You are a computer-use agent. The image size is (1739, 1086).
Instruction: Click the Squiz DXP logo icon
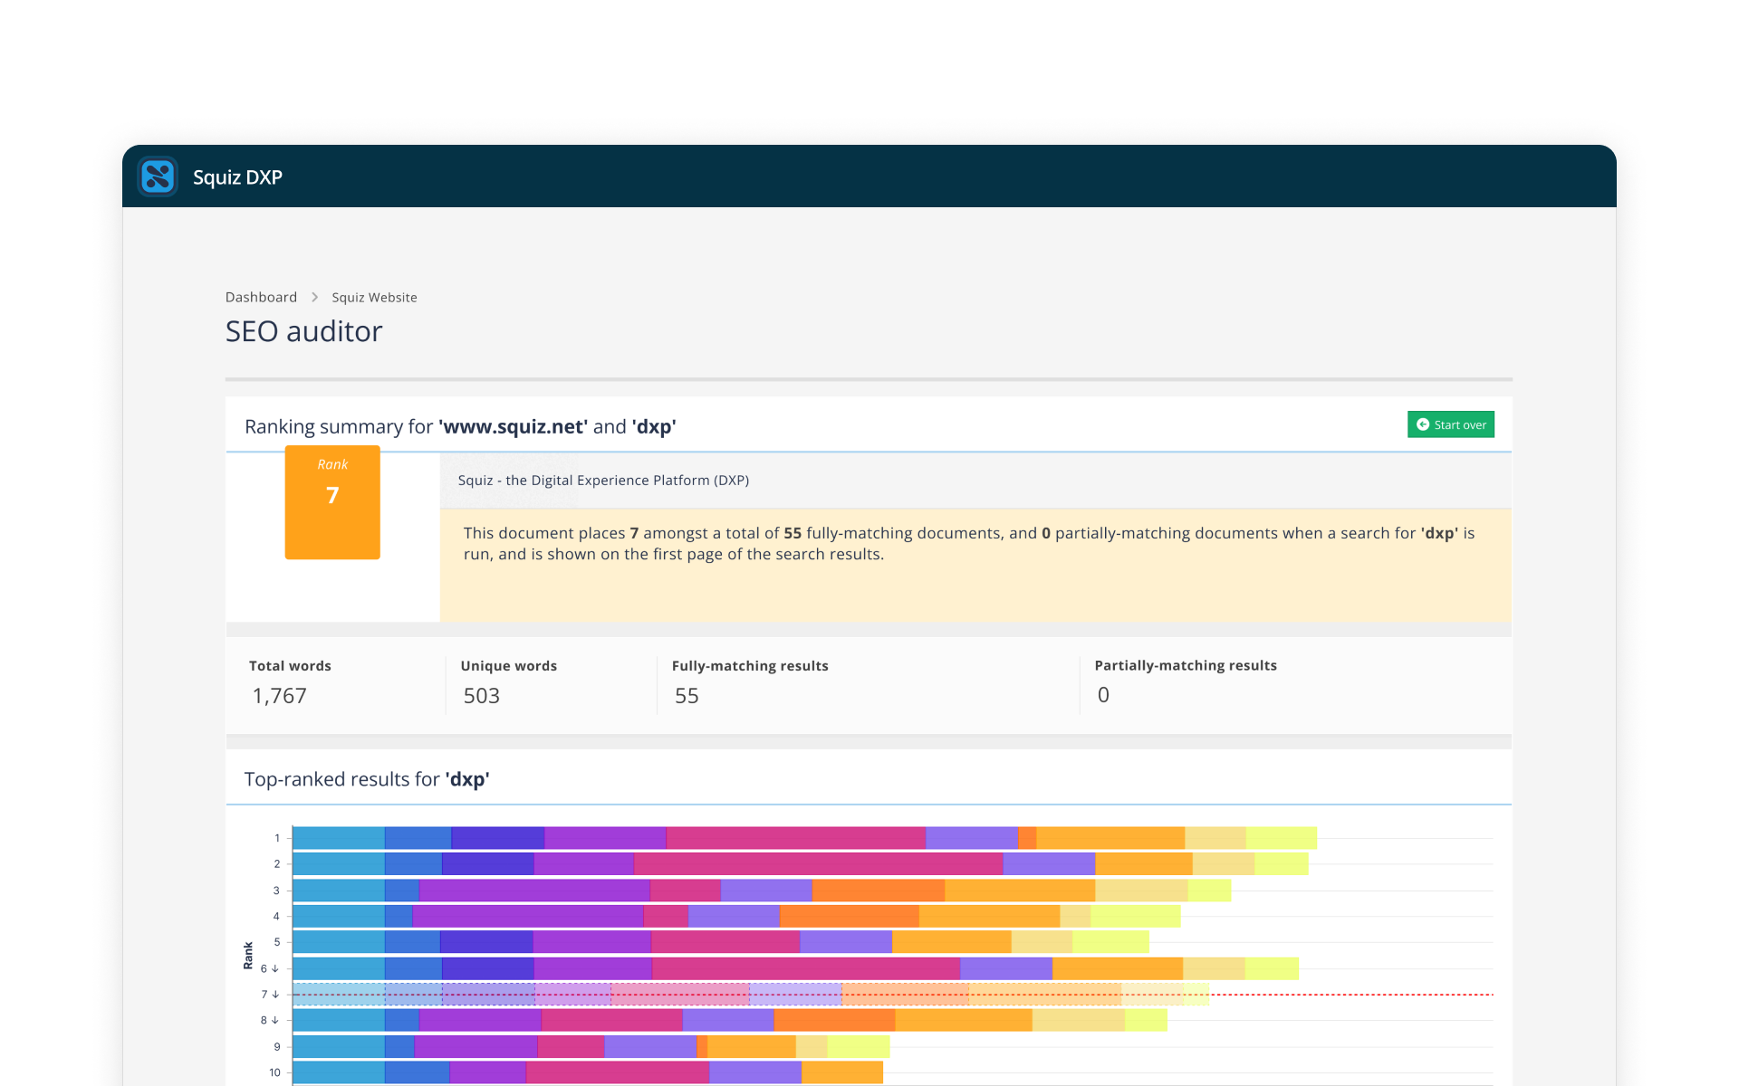click(158, 176)
